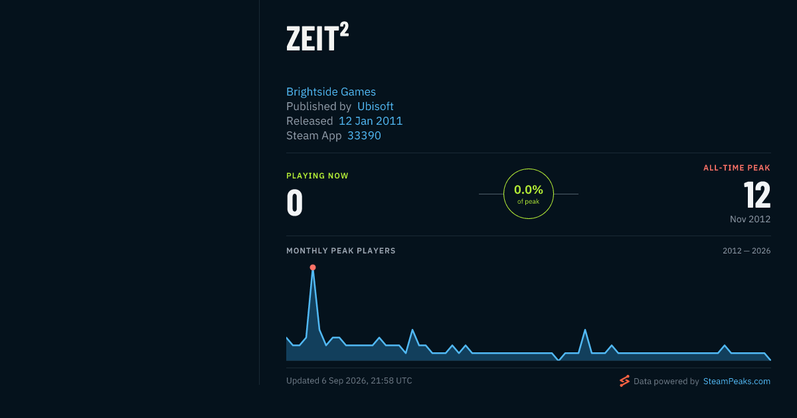
Task: Click the ALL-TIME PEAK red label
Action: pos(737,168)
